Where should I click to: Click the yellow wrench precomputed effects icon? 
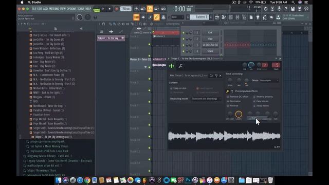coord(227,91)
